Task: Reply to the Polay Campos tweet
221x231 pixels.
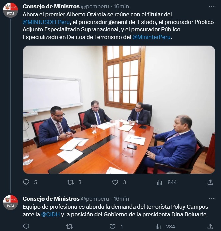Action: (26, 226)
